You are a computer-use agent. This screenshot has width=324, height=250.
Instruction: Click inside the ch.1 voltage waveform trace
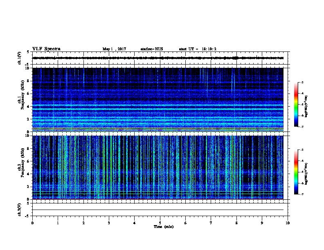pos(158,58)
